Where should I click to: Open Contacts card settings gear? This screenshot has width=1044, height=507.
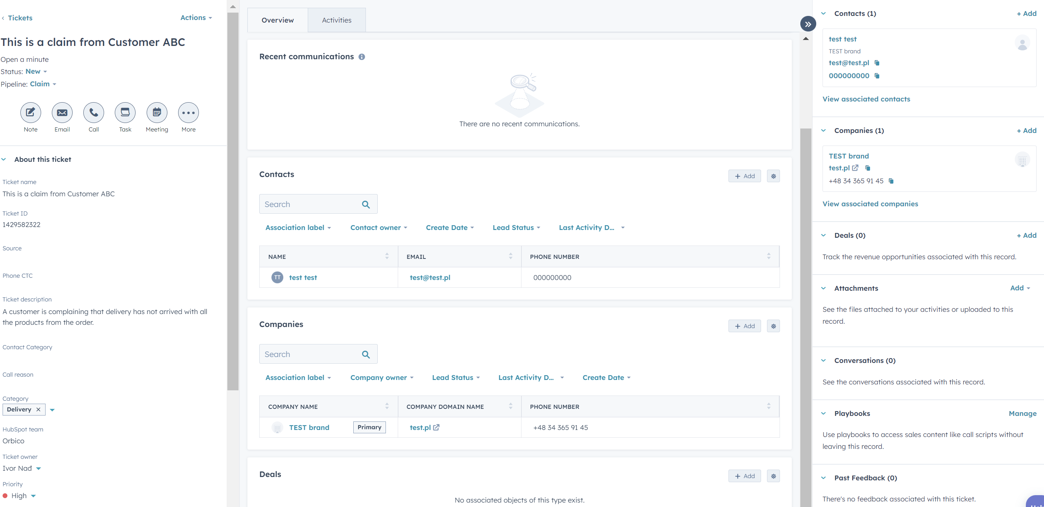pyautogui.click(x=773, y=176)
